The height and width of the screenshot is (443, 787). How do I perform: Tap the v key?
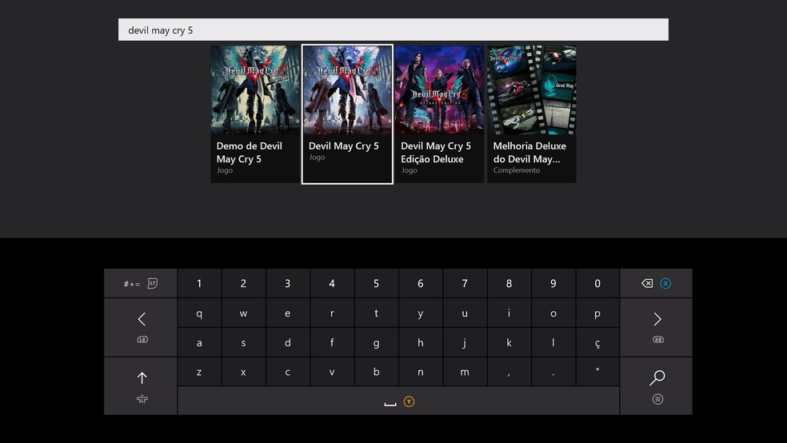click(x=332, y=372)
